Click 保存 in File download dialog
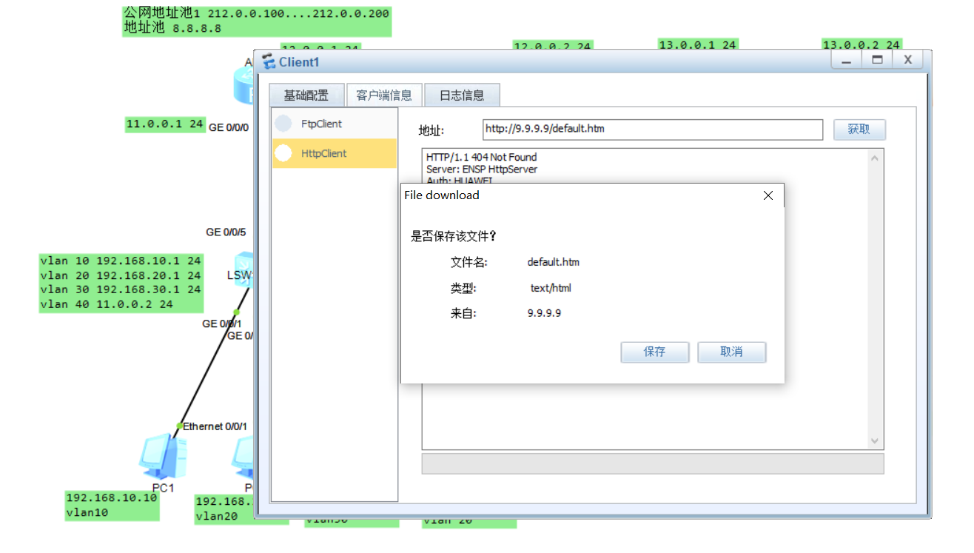The width and height of the screenshot is (974, 553). pyautogui.click(x=655, y=352)
